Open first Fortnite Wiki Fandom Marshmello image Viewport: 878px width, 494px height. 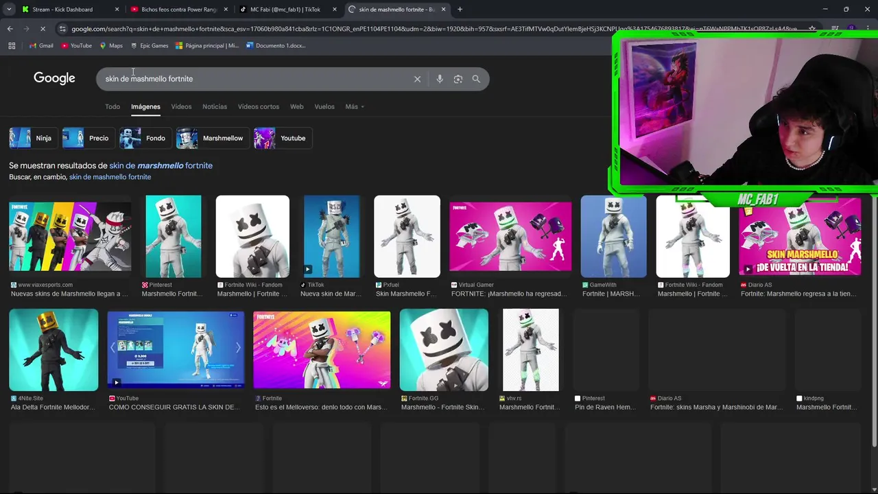[252, 237]
